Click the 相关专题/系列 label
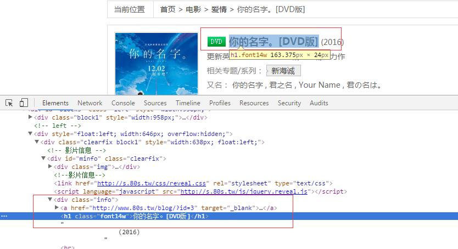458x249 pixels. (x=234, y=71)
